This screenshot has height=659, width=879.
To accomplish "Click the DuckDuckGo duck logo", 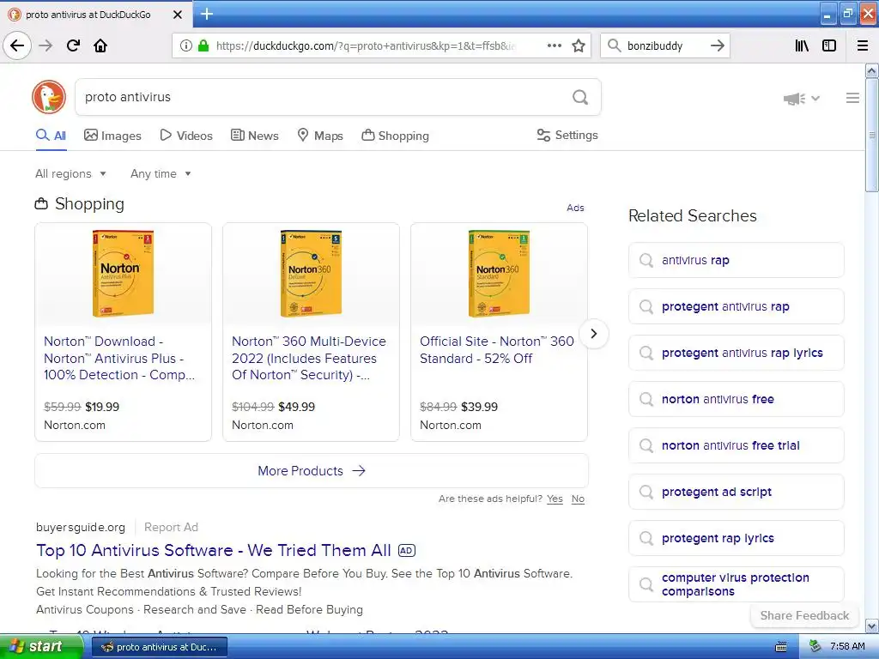I will tap(49, 97).
